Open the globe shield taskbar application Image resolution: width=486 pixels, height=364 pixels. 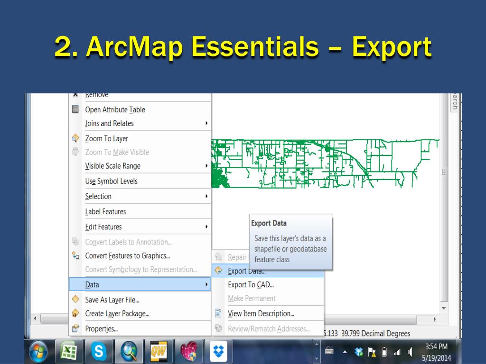point(188,351)
